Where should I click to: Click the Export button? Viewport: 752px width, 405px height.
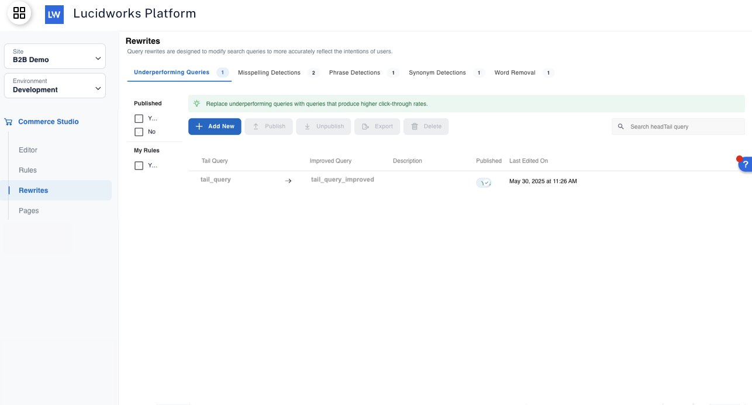[x=377, y=126]
